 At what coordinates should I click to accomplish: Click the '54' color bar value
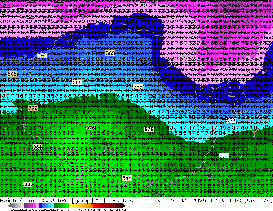(x=124, y=210)
